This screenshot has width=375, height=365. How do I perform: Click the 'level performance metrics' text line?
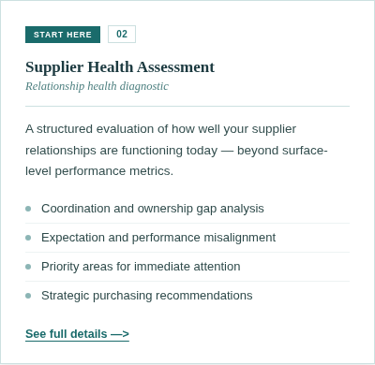click(99, 171)
